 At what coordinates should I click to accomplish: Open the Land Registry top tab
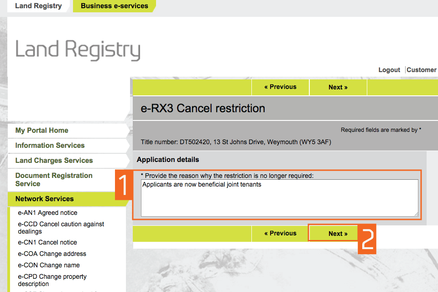click(38, 6)
